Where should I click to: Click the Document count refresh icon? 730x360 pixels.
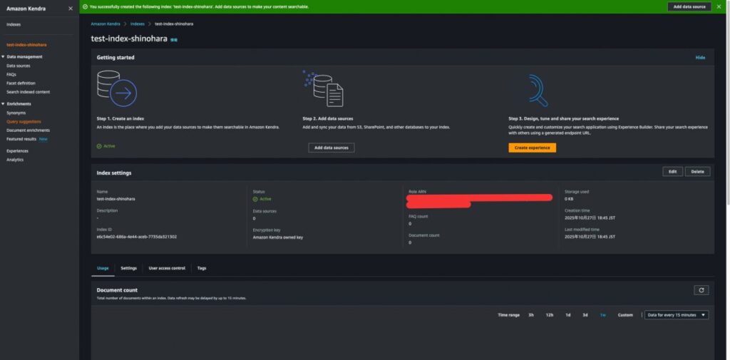pyautogui.click(x=701, y=290)
